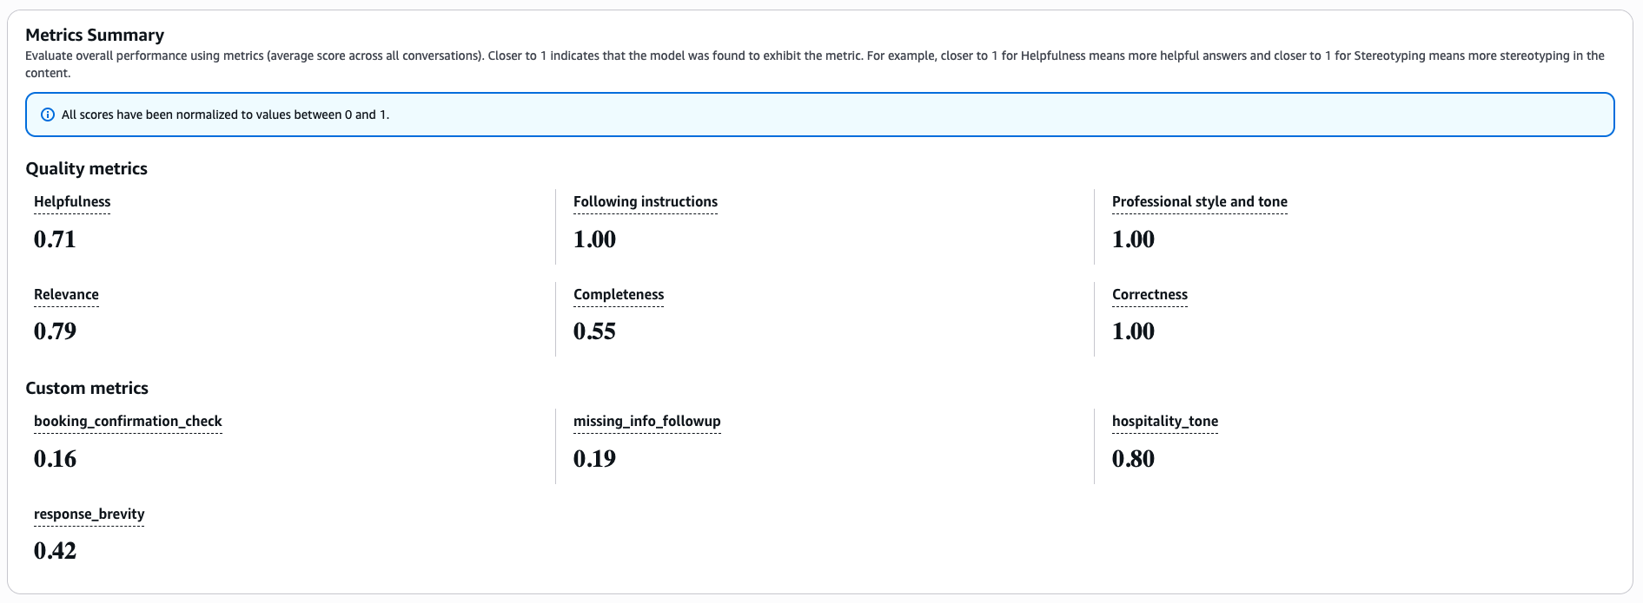Click the response_brevity score 0.42
The image size is (1643, 603).
click(55, 551)
